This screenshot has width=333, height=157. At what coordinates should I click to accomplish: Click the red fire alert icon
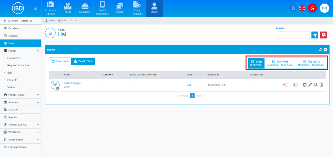(312, 8)
